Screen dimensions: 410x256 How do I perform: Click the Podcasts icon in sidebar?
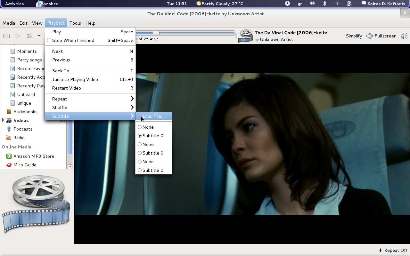click(9, 129)
